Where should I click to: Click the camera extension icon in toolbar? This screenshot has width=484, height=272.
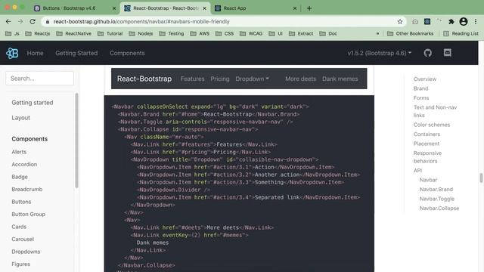click(415, 22)
